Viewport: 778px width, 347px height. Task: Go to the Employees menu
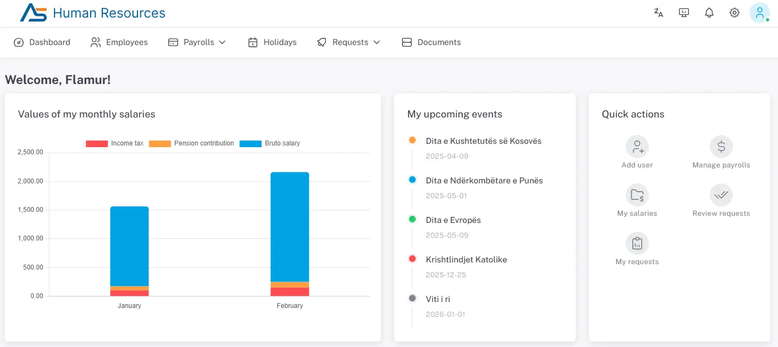coord(119,42)
